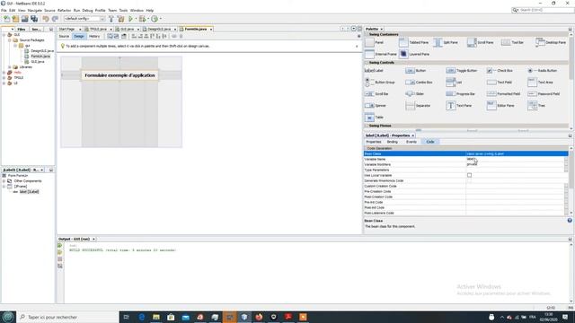
Task: Collapse the Swing Controls palette section
Action: tap(367, 63)
